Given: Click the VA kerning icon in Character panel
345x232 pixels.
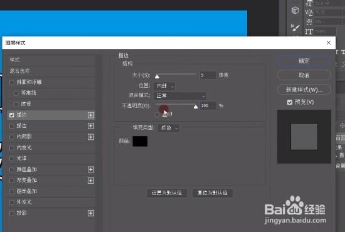Looking at the screenshot, I should pos(309,13).
